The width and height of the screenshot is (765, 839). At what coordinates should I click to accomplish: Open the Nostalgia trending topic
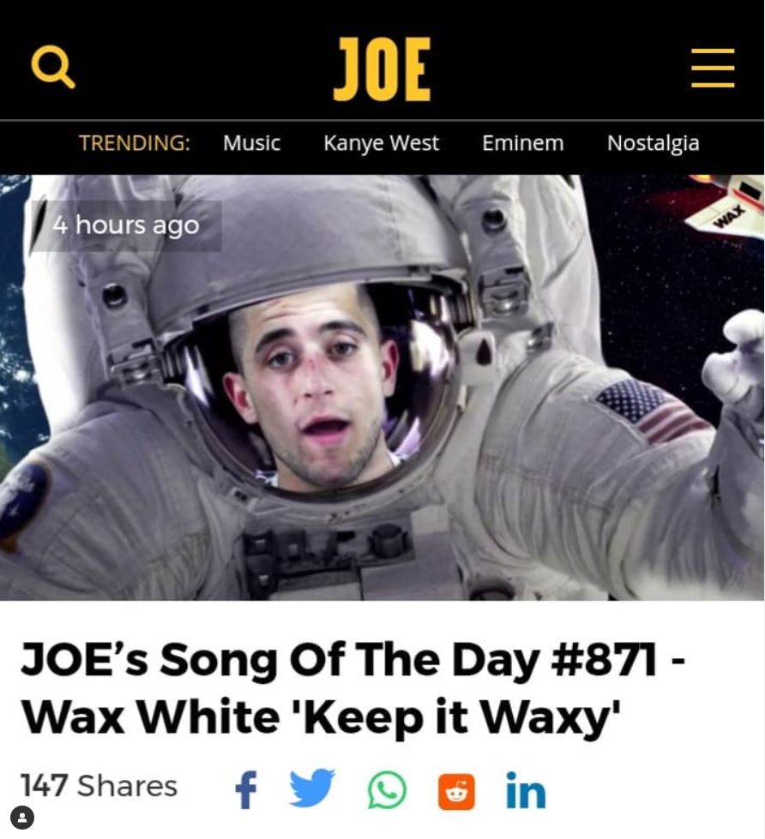[x=654, y=143]
